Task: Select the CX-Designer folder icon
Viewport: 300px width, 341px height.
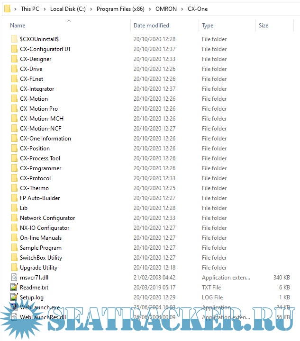Action: (x=14, y=59)
